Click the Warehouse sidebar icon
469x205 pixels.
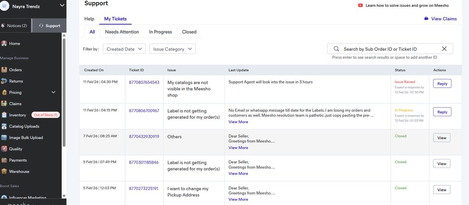pyautogui.click(x=4, y=171)
